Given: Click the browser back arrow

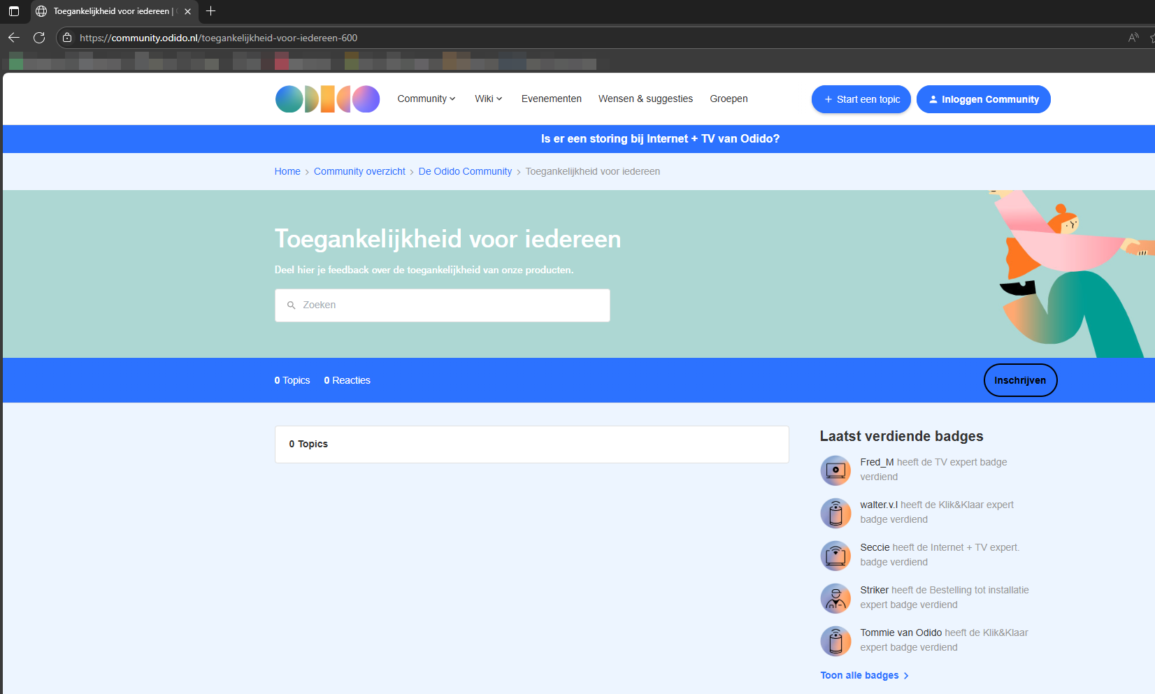Looking at the screenshot, I should point(14,38).
